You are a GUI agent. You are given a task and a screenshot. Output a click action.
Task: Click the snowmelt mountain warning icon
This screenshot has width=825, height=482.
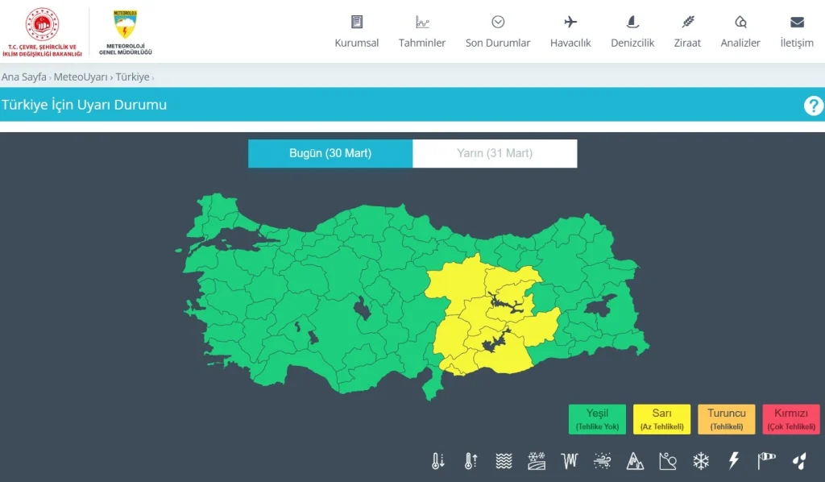coord(635,461)
